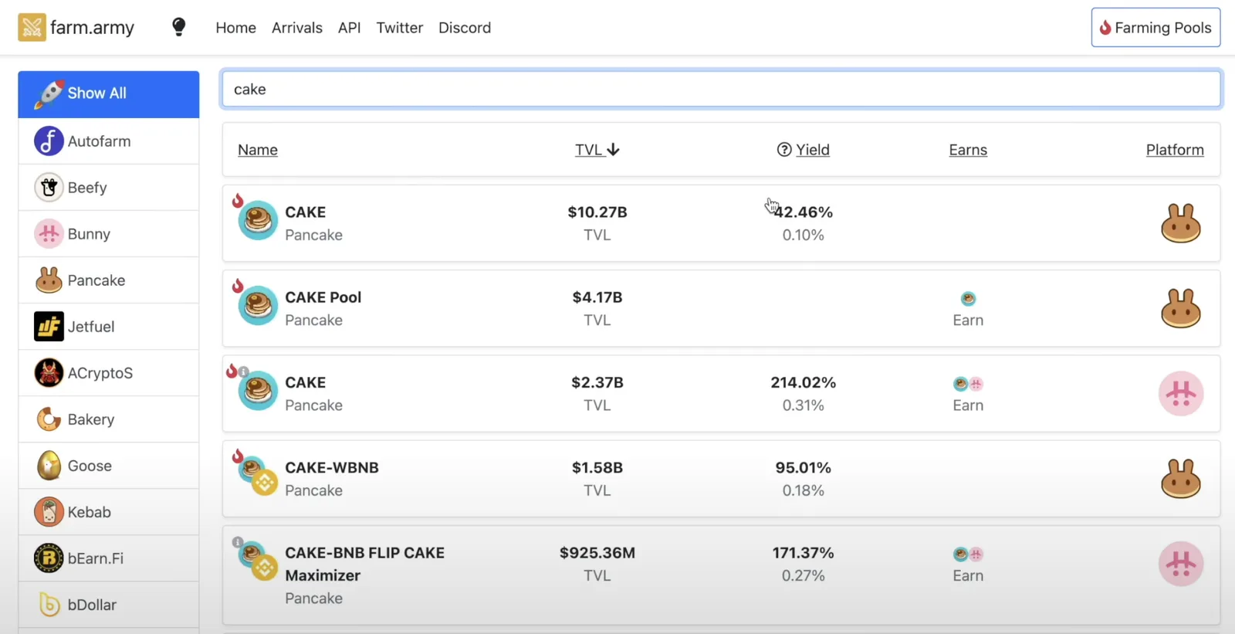Visit the Twitter link in navbar
Screen dimensions: 1235x634
[x=399, y=28]
